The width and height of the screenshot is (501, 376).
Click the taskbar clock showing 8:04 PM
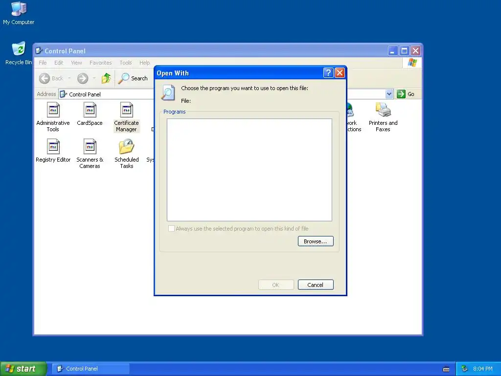click(483, 369)
